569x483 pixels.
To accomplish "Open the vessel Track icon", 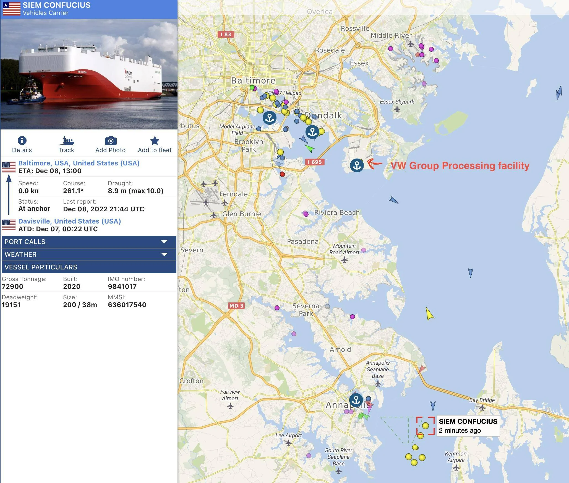I will (x=66, y=141).
